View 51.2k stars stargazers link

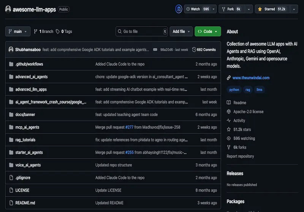coord(242,129)
